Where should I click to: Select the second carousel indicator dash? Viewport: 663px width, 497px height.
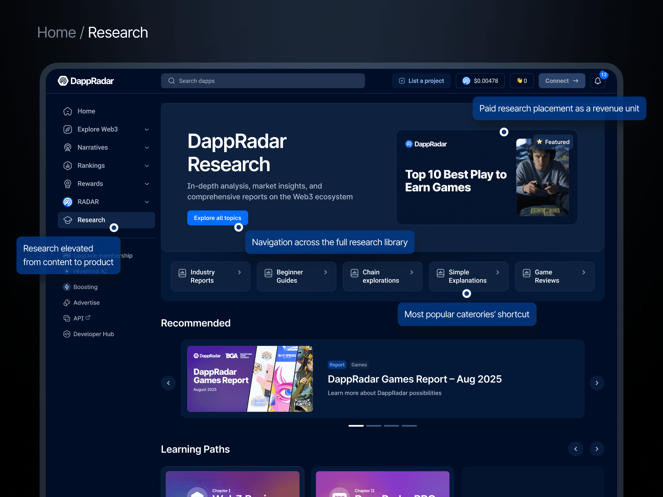pos(374,426)
